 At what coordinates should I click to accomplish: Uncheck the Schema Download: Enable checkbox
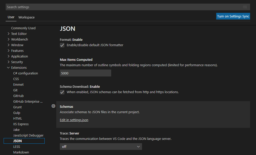[62, 92]
